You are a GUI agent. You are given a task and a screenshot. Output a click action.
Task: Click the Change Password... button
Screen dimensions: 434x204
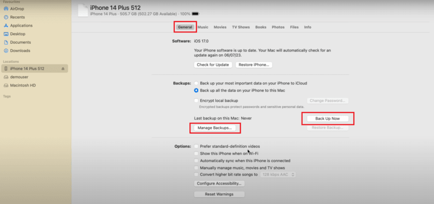pyautogui.click(x=328, y=101)
